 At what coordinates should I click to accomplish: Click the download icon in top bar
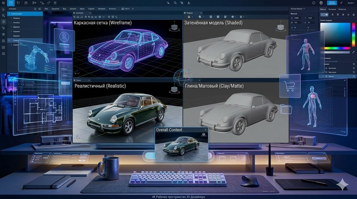(189, 3)
